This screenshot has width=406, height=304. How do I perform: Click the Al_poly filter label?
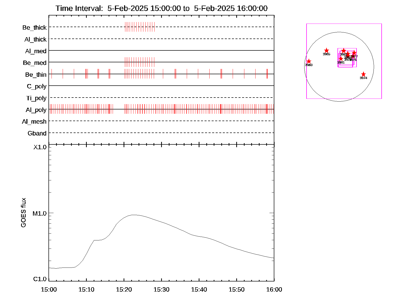[36, 110]
